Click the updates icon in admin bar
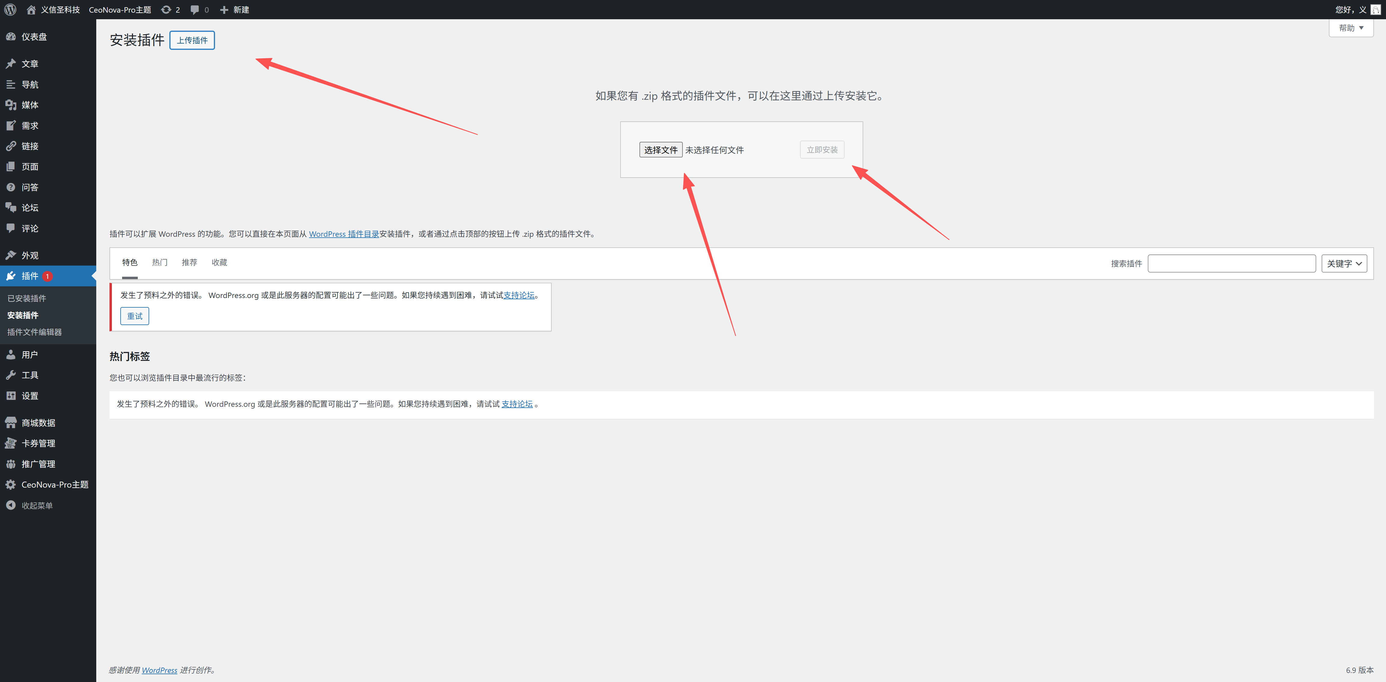 tap(166, 10)
